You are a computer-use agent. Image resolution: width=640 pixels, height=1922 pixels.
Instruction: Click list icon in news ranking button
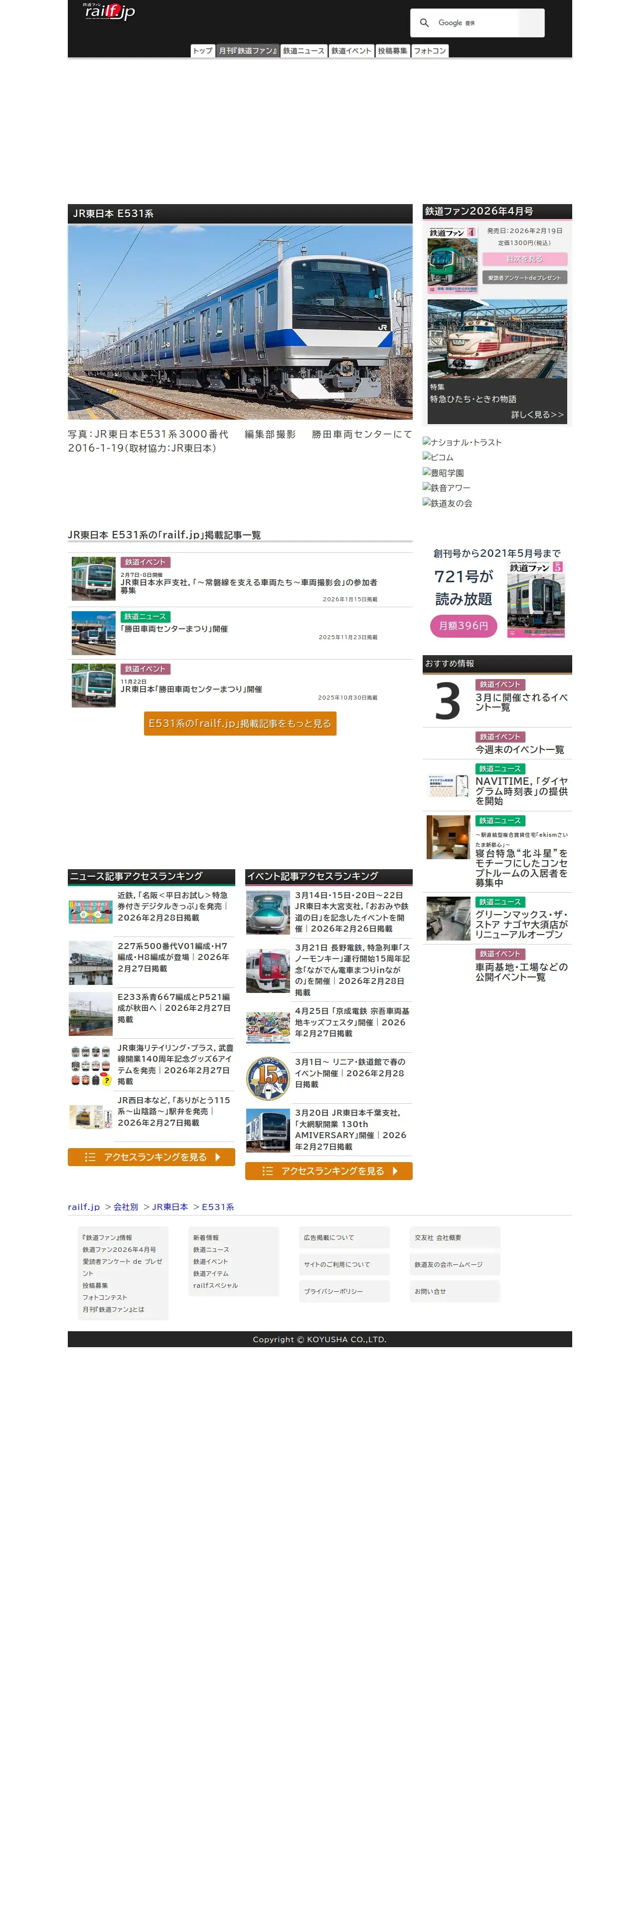90,1157
